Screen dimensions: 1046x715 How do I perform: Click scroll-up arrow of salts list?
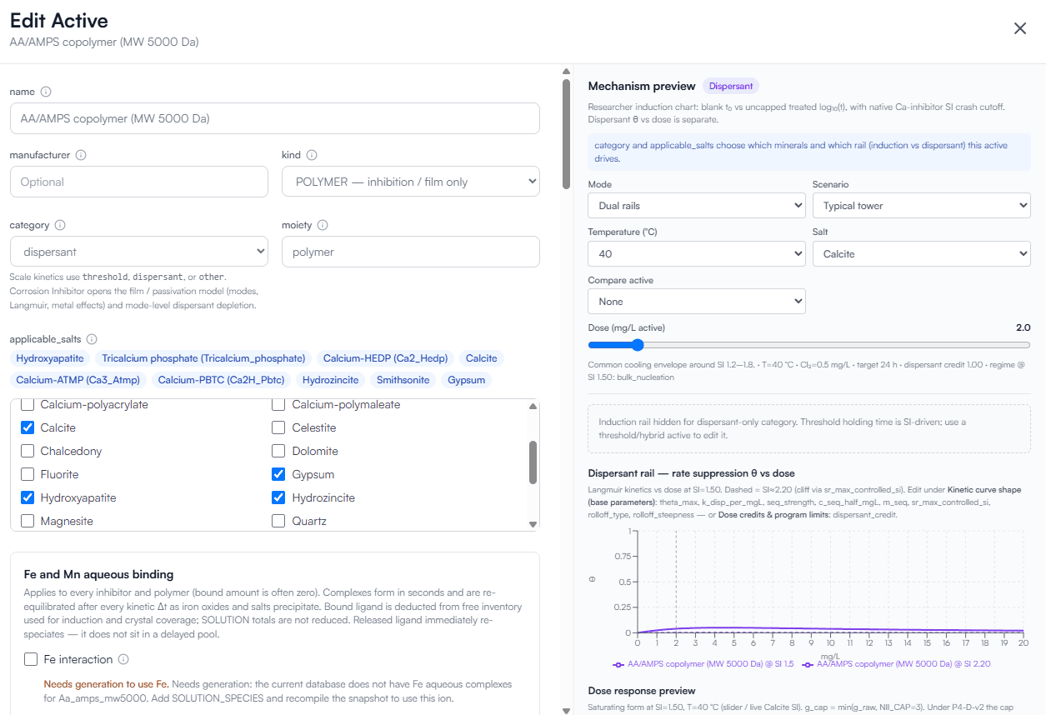click(x=533, y=407)
